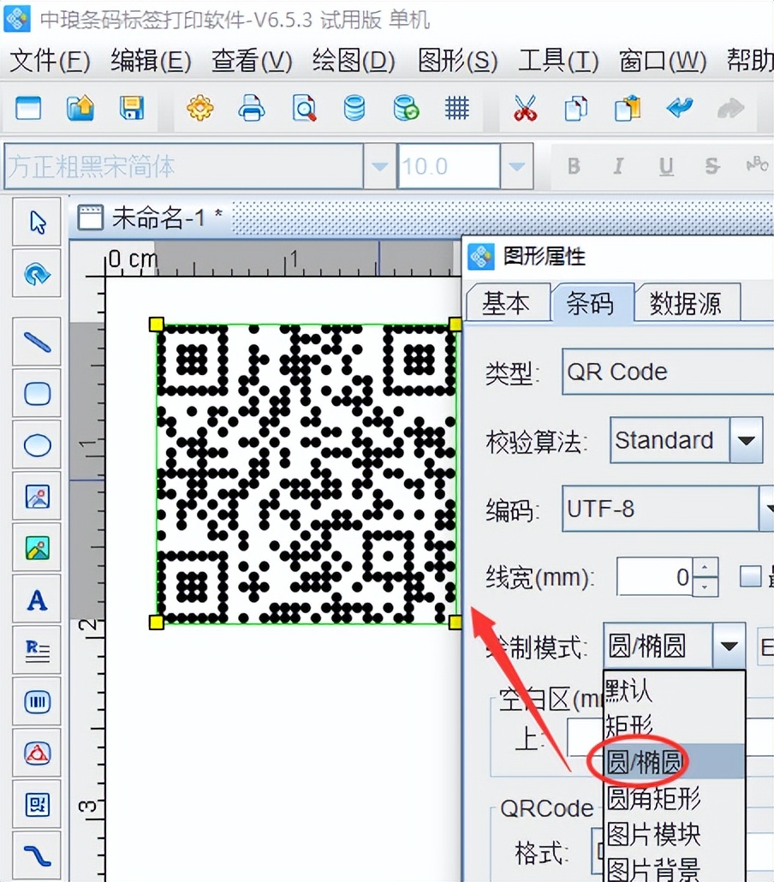
Task: Cut selection with the scissors icon
Action: point(525,108)
